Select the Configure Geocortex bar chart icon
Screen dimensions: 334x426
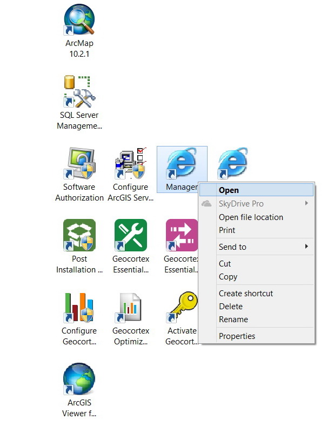[x=79, y=307]
